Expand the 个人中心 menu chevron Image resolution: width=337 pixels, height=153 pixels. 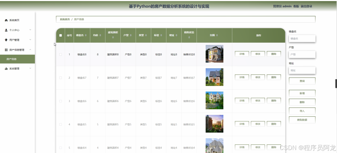30,30
